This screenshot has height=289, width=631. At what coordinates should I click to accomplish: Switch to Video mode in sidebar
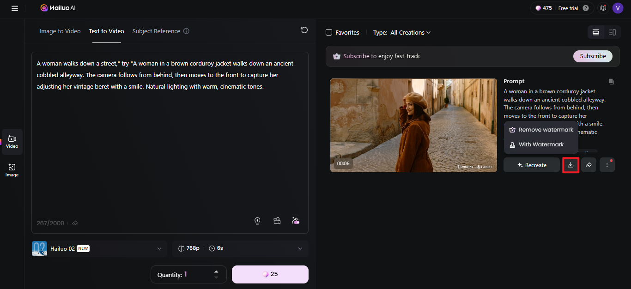12,142
